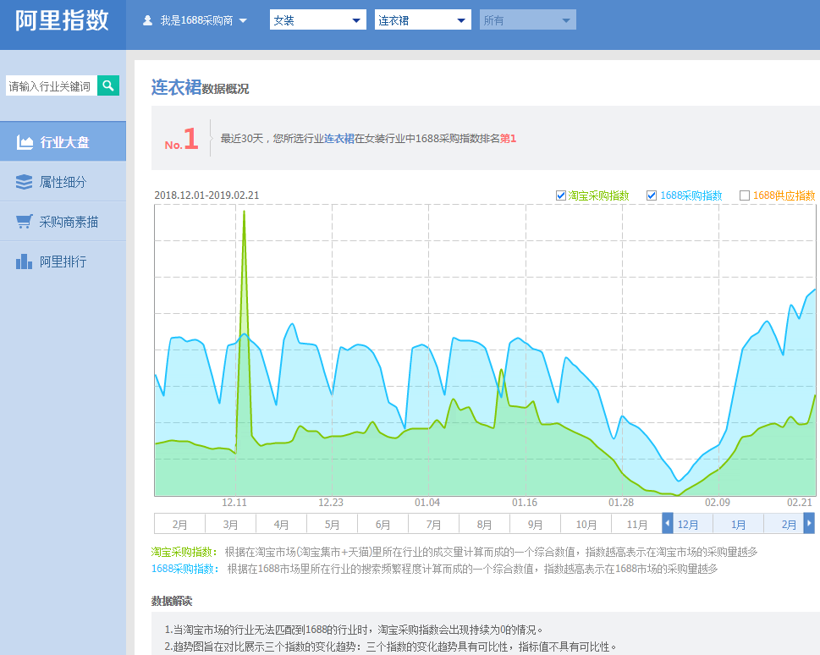Open the 属性细分 menu item
820x655 pixels.
click(63, 182)
